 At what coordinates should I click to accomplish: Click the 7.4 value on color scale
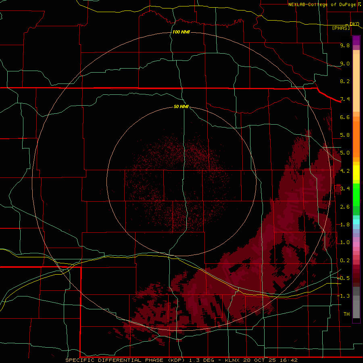(345, 99)
